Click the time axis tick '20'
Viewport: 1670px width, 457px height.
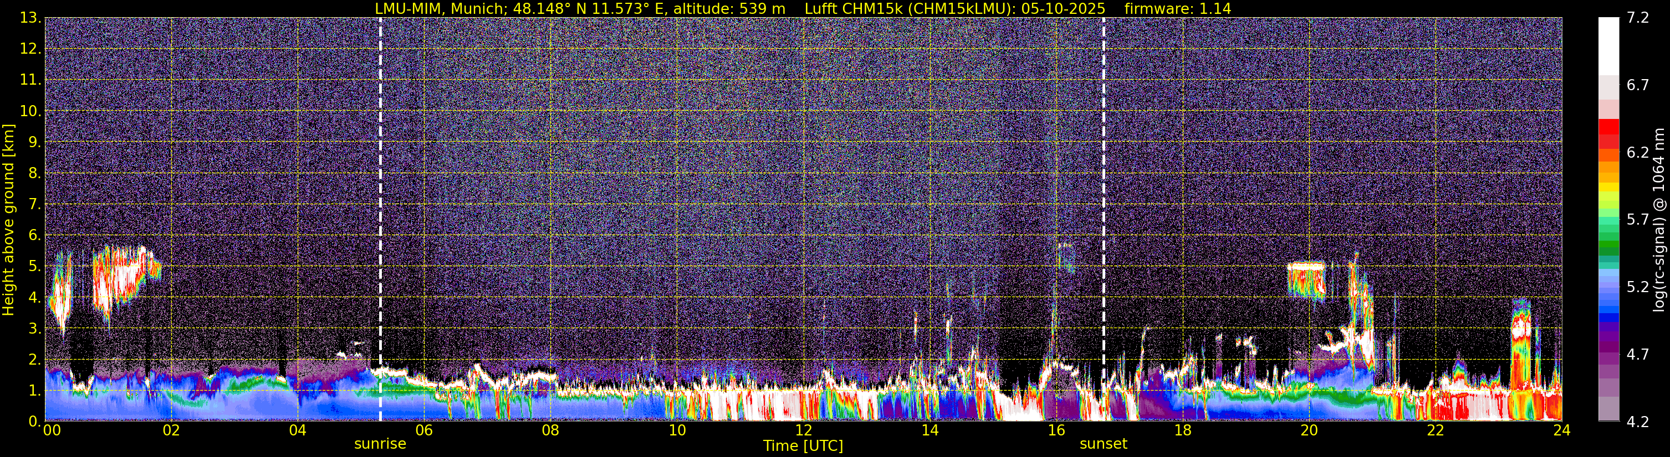[1309, 431]
